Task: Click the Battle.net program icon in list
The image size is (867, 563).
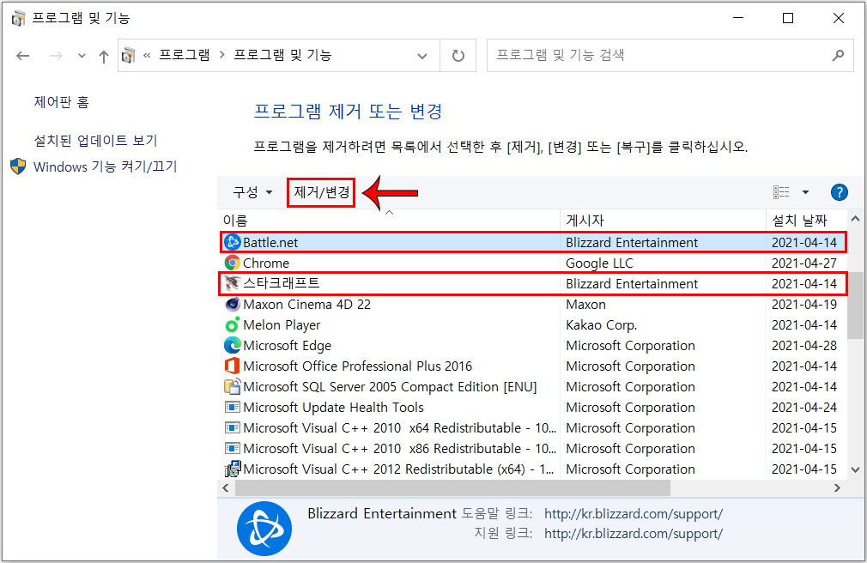Action: pos(233,242)
